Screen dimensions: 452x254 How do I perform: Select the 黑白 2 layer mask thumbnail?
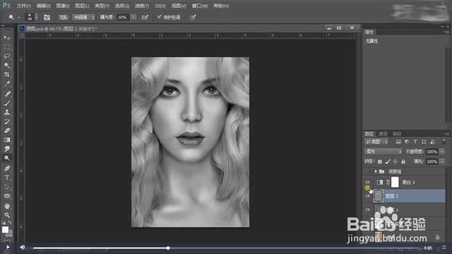tap(395, 182)
